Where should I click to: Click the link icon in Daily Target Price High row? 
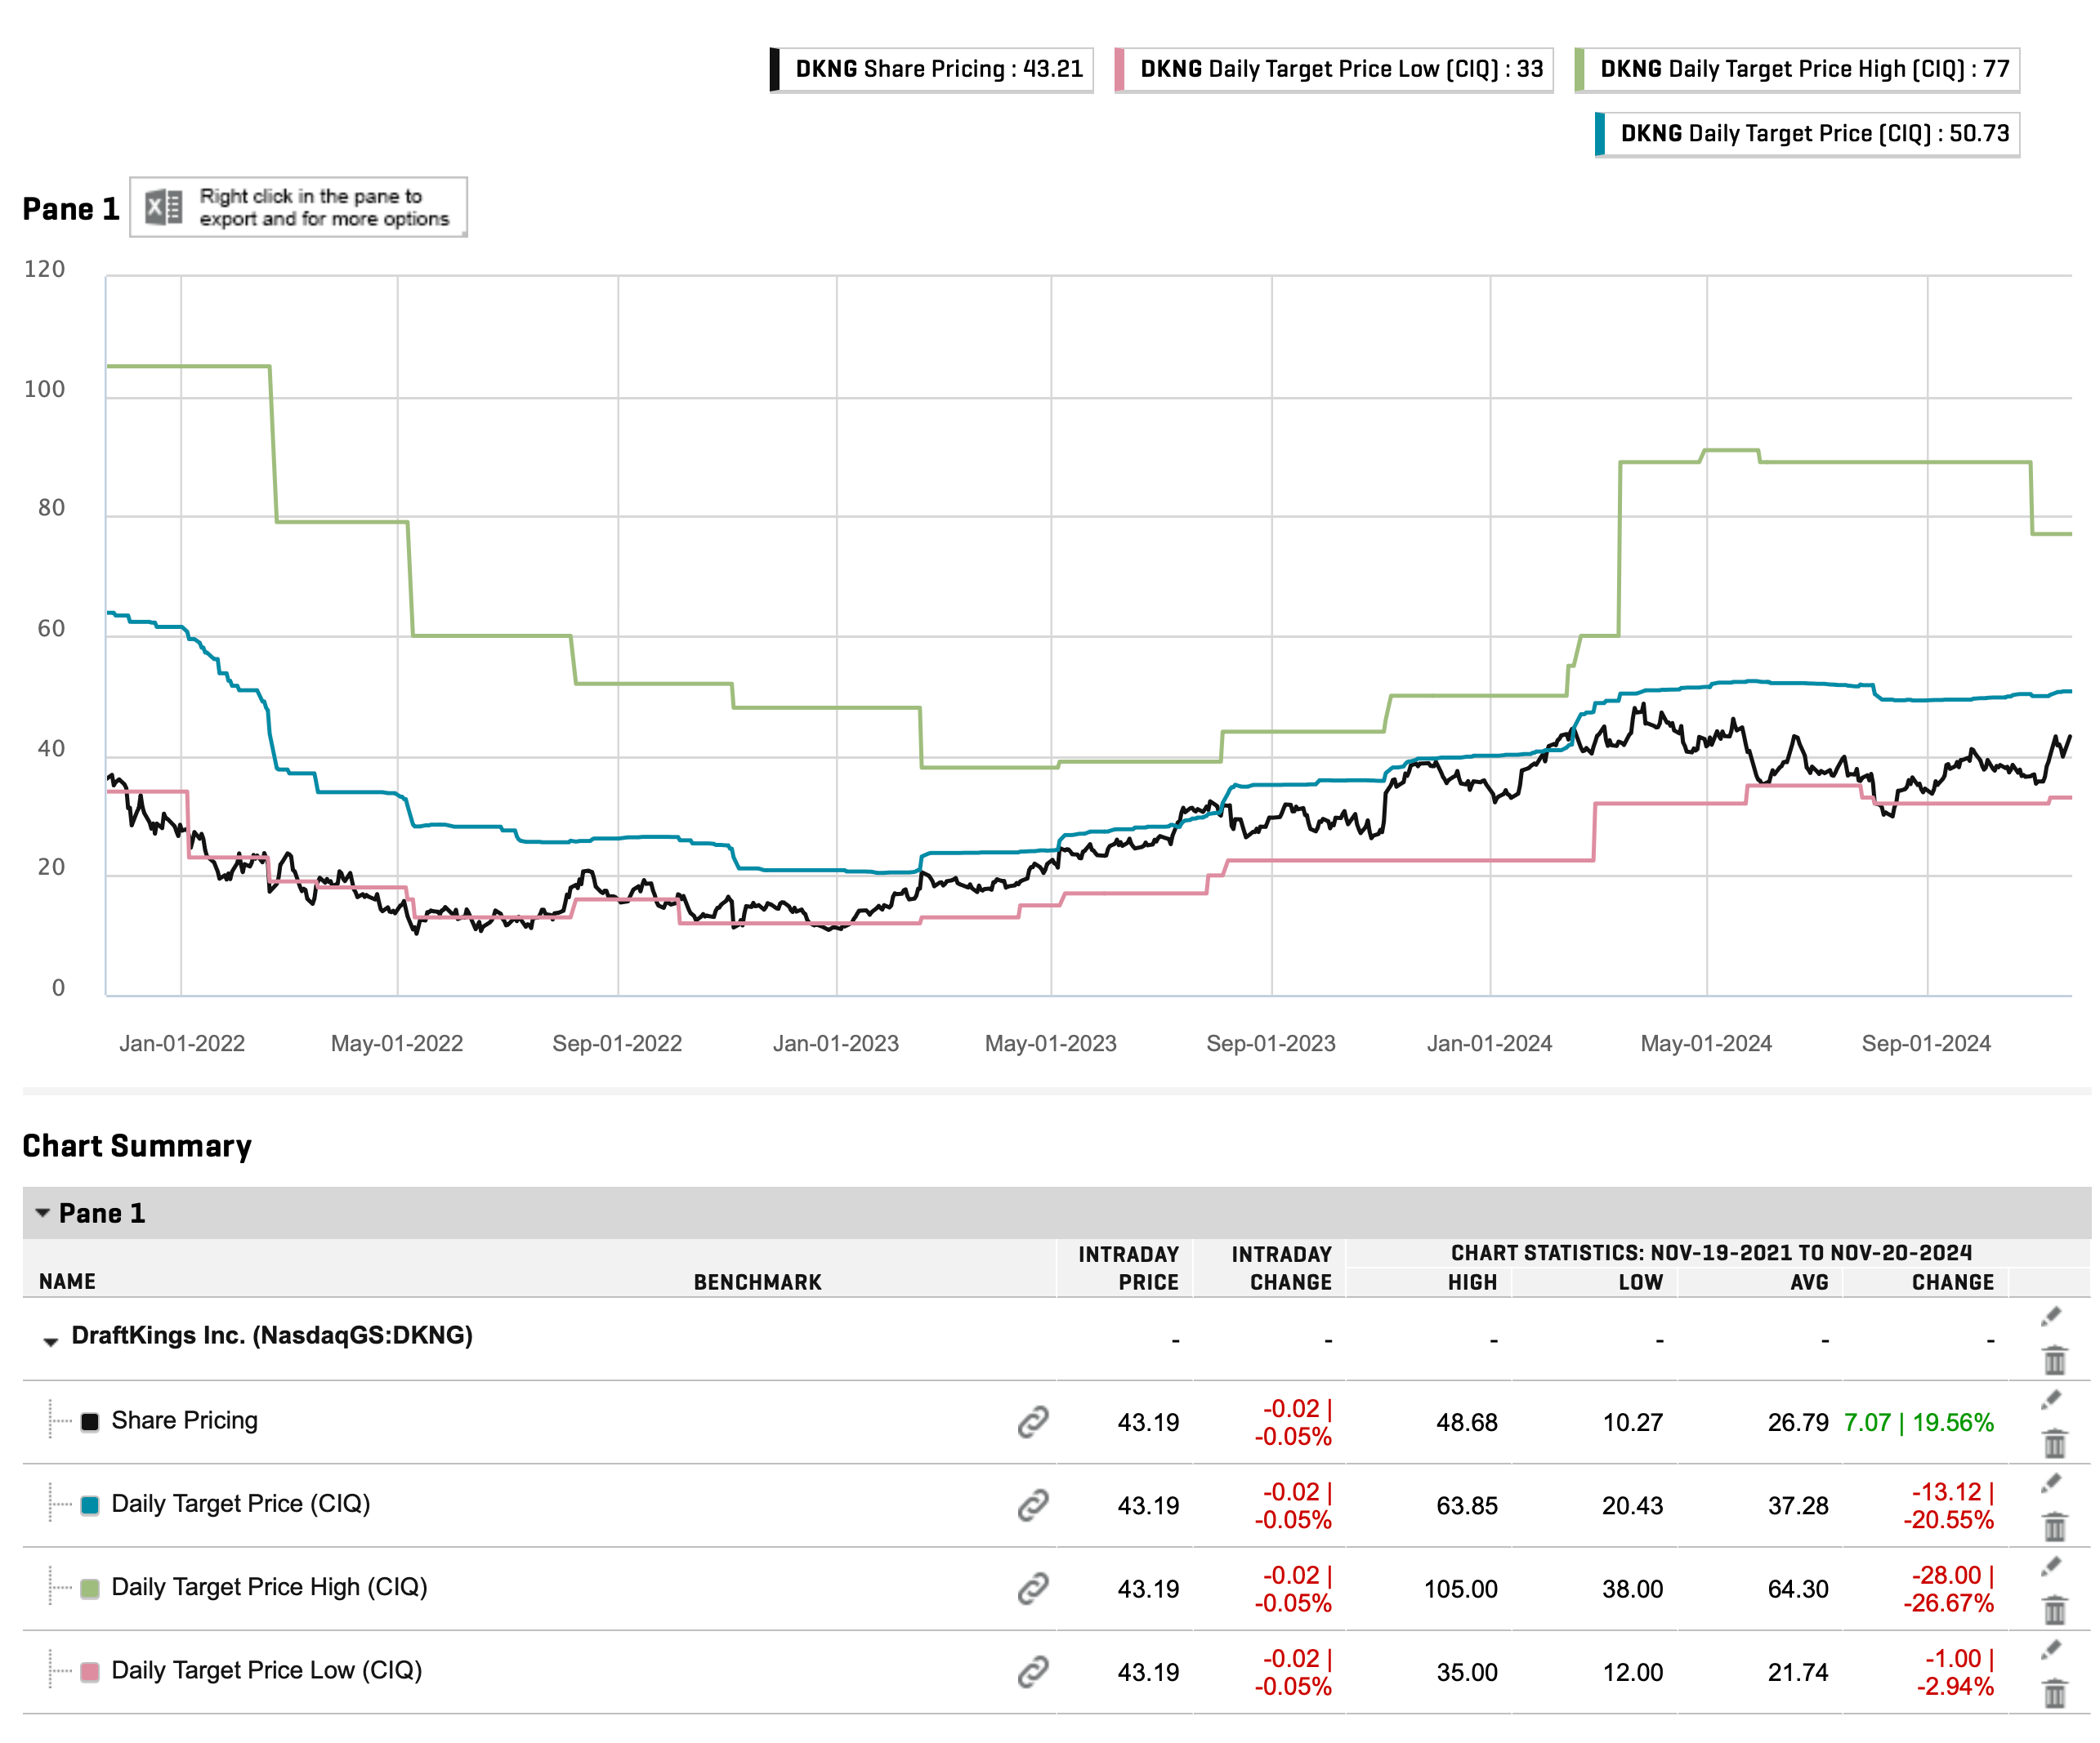1033,1588
